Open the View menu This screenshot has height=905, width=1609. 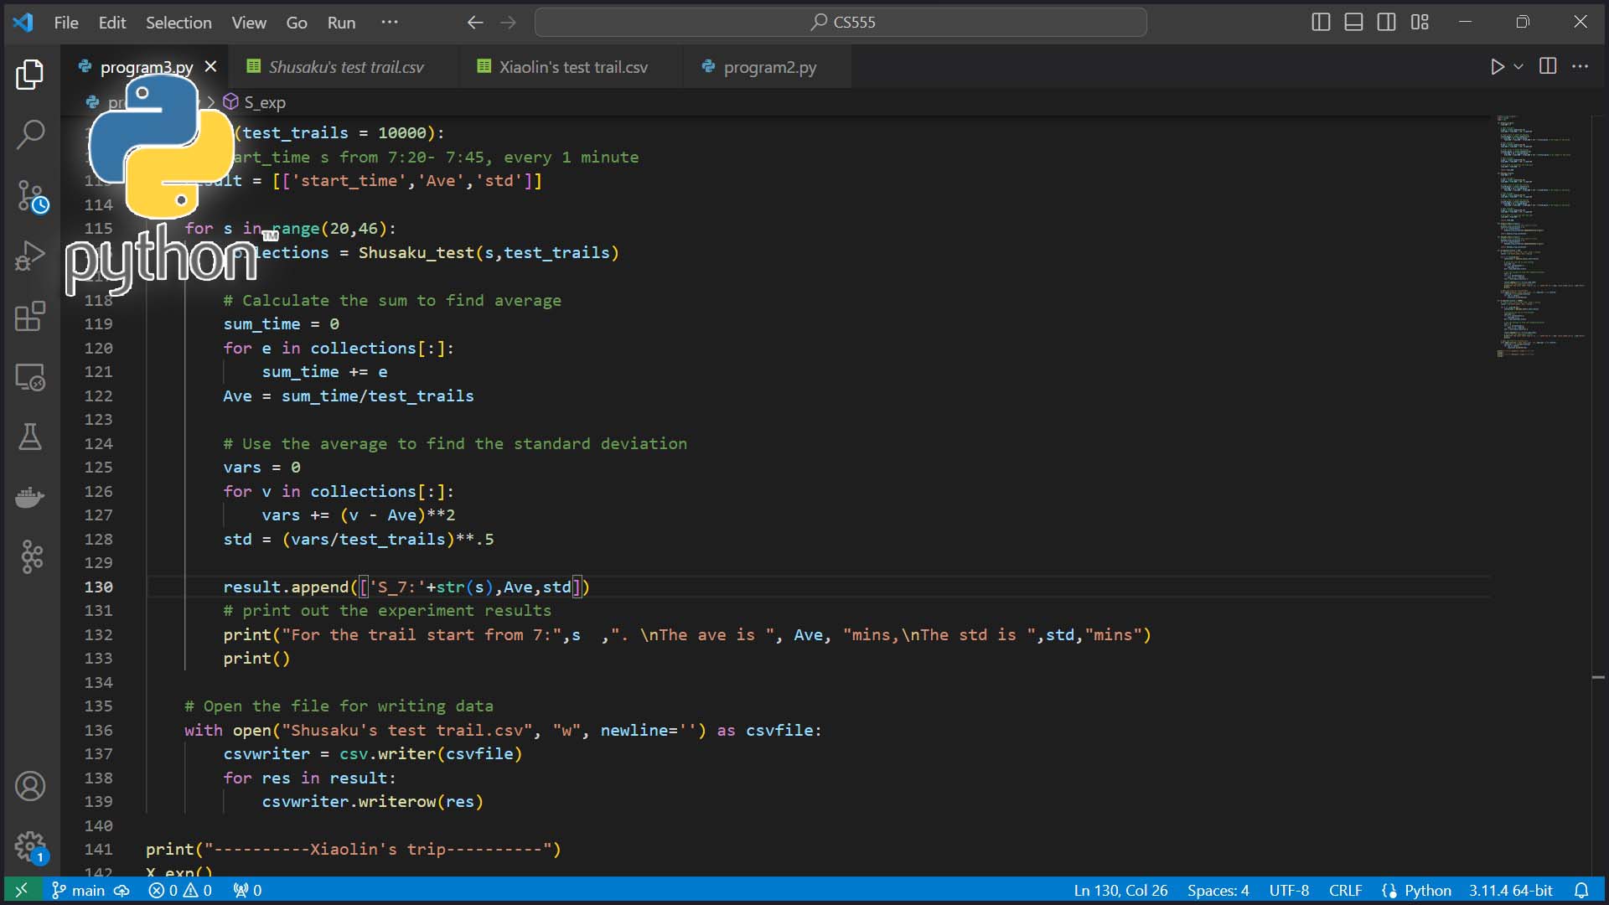[x=249, y=23]
